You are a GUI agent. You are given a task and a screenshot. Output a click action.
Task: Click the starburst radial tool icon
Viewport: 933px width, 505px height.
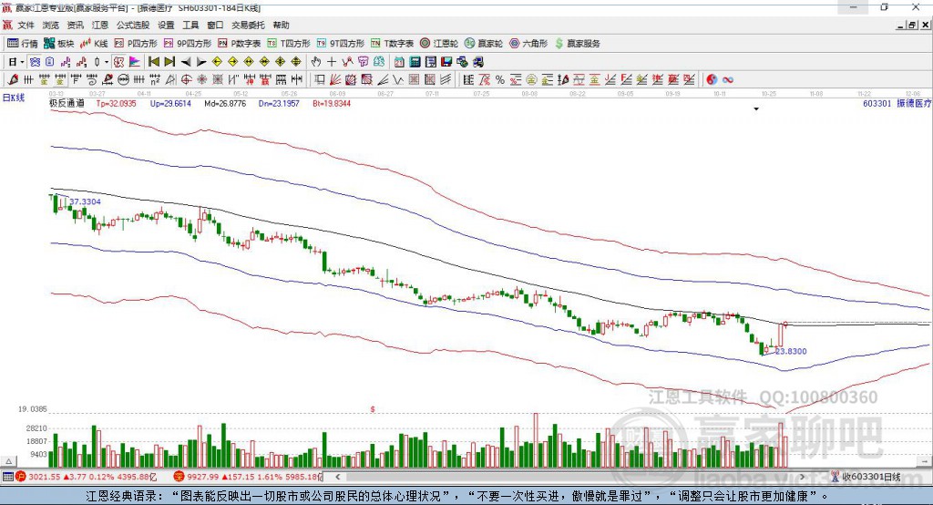click(x=201, y=79)
